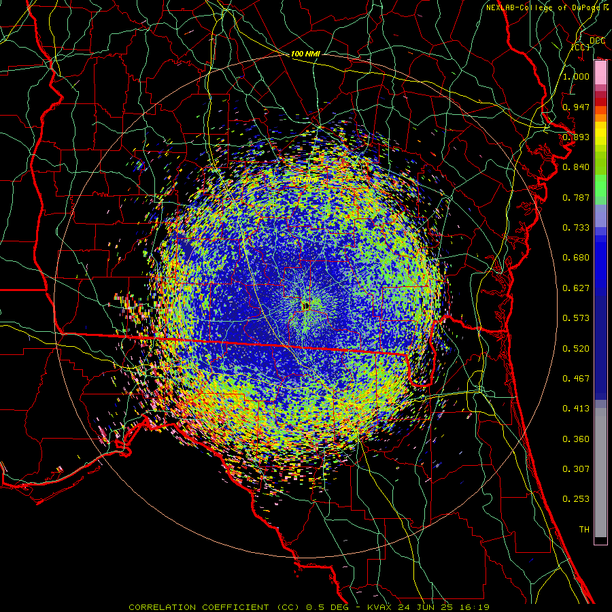Click the Correlation Coefficient caption at the bottom
The width and height of the screenshot is (612, 612).
pyautogui.click(x=309, y=607)
